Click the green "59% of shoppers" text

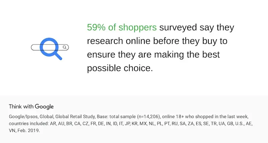click(x=122, y=27)
